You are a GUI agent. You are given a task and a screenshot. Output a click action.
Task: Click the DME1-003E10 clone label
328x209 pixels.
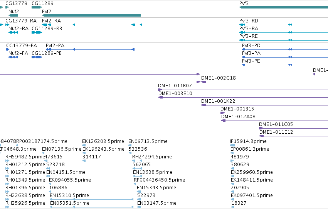pyautogui.click(x=175, y=93)
